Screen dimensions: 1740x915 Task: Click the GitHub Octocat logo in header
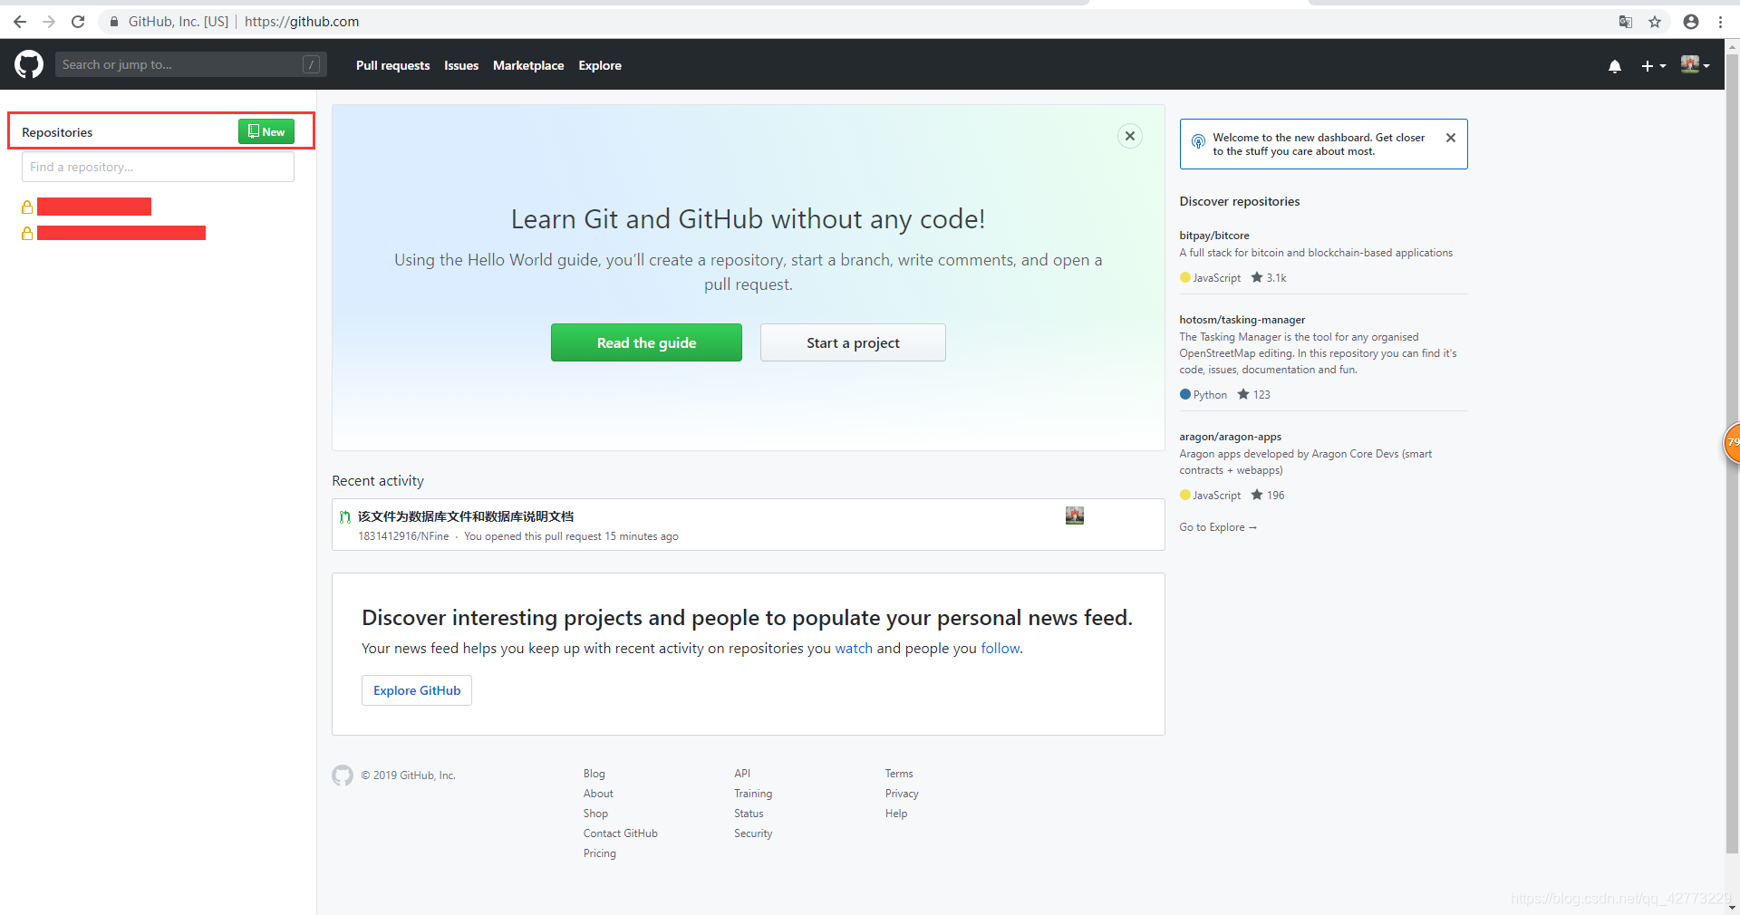point(29,64)
